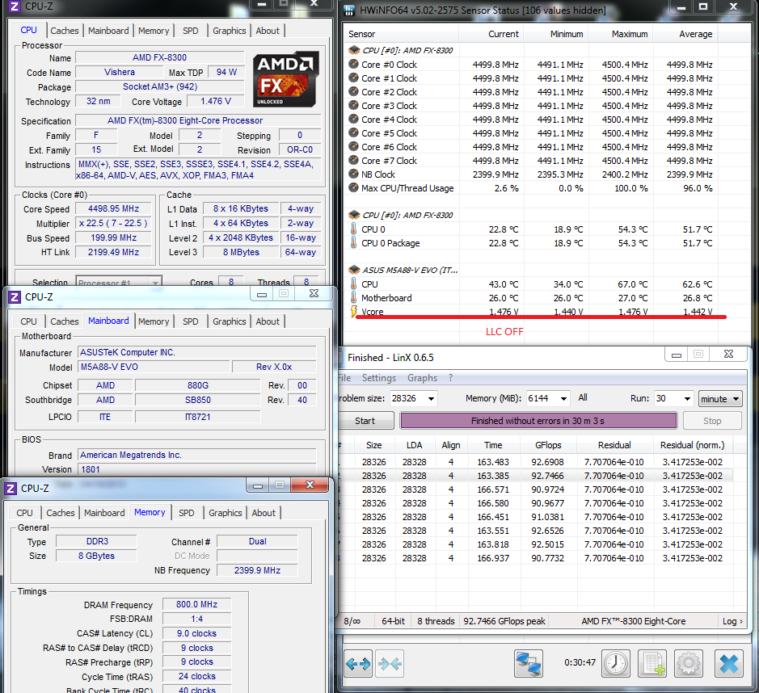Click the HWiNFO Sensor column header
The height and width of the screenshot is (693, 759).
coord(402,34)
